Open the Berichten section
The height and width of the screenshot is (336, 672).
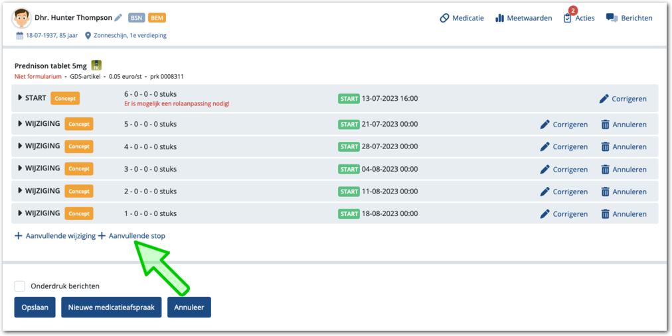pos(629,18)
